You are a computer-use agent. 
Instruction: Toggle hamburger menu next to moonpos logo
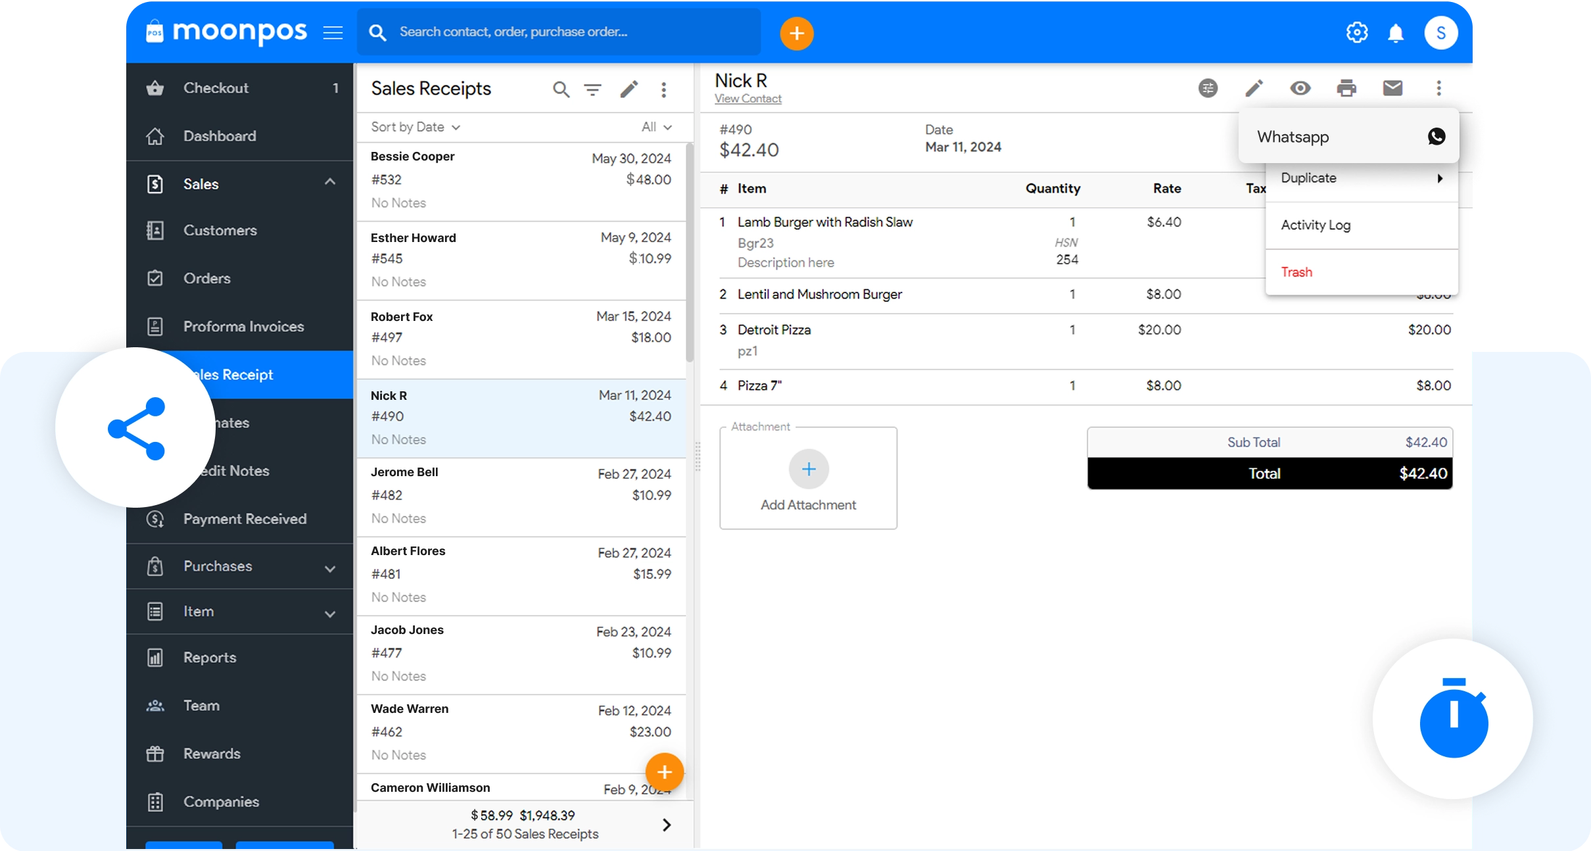[x=333, y=33]
